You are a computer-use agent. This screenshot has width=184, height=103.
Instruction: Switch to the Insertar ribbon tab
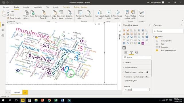click(26, 7)
